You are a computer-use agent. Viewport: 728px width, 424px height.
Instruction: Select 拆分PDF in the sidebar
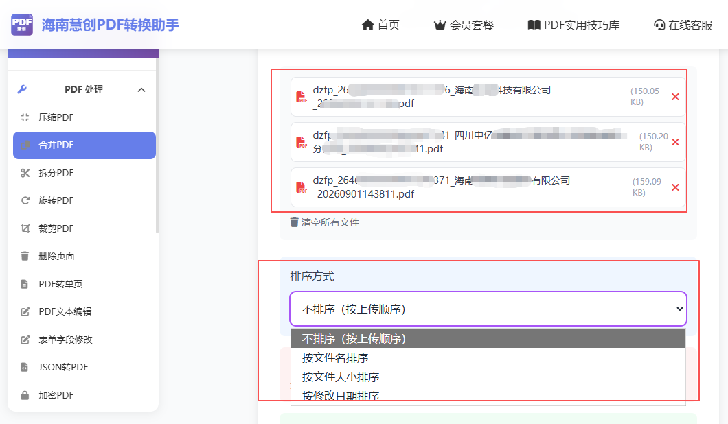pos(84,173)
